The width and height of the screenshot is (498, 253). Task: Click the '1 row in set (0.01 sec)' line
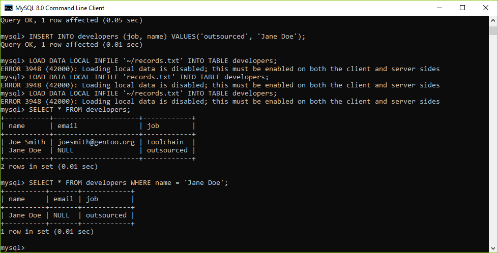pos(47,232)
